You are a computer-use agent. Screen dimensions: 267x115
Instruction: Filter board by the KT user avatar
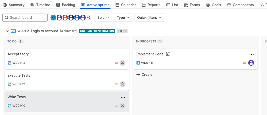pyautogui.click(x=53, y=18)
